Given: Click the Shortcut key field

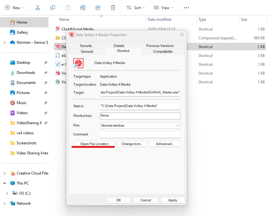Looking at the screenshot, I should pyautogui.click(x=140, y=116).
